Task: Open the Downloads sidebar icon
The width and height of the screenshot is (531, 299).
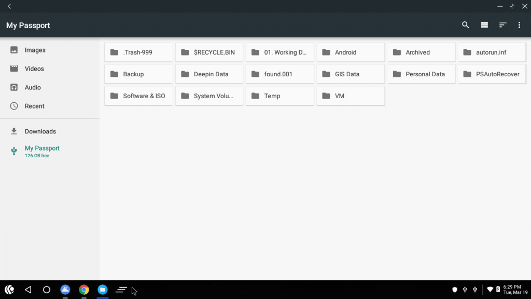Action: 14,131
